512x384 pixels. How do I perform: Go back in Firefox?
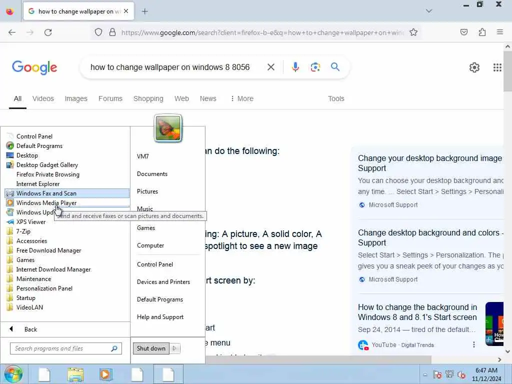coord(12,32)
